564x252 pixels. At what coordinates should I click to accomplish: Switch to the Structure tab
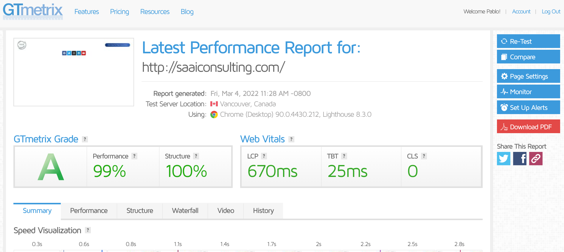tap(140, 211)
